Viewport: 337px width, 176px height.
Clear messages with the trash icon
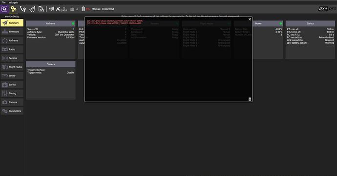coord(250,99)
